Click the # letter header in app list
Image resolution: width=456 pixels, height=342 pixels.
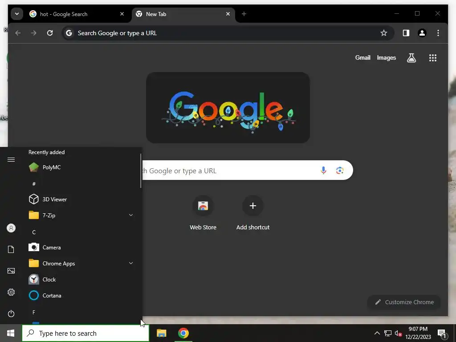click(x=34, y=184)
